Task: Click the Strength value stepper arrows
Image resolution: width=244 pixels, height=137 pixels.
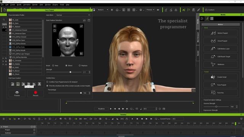Action: coord(90,72)
